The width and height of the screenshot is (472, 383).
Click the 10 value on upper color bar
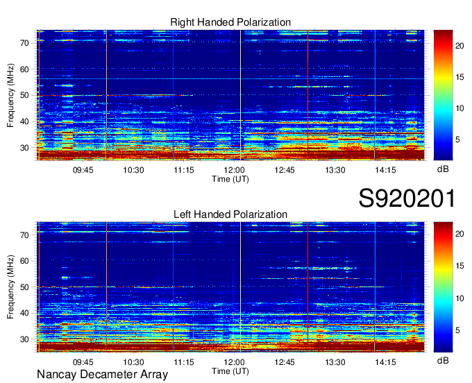pos(460,108)
